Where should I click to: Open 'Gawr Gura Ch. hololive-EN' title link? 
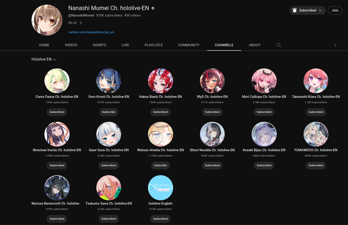109,150
